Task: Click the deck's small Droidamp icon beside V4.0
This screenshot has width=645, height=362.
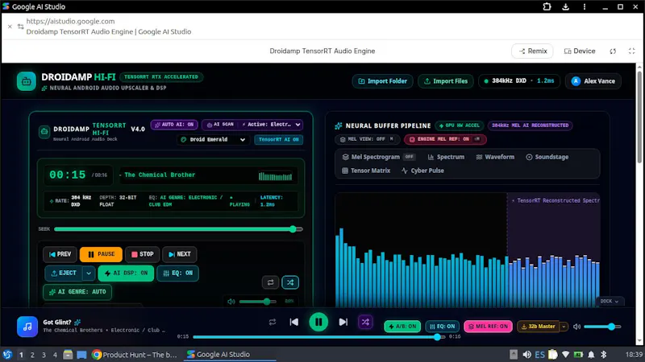Action: coord(44,132)
